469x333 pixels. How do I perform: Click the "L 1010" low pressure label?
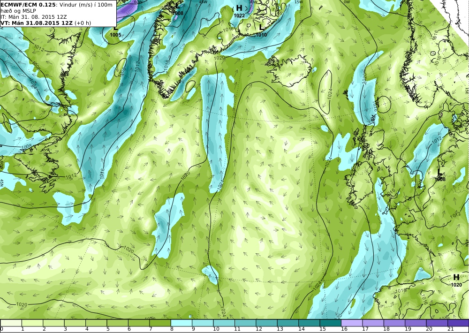[x=261, y=31]
